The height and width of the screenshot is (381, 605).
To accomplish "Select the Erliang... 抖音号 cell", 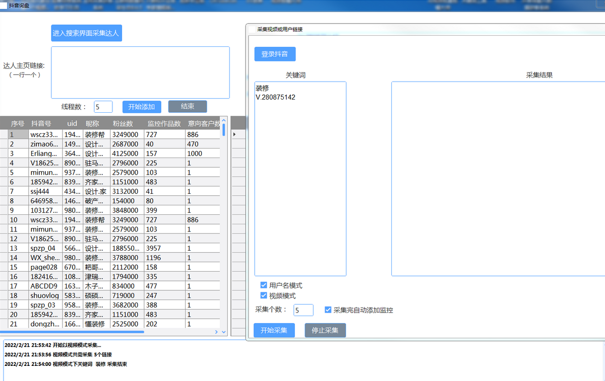I will coord(45,154).
